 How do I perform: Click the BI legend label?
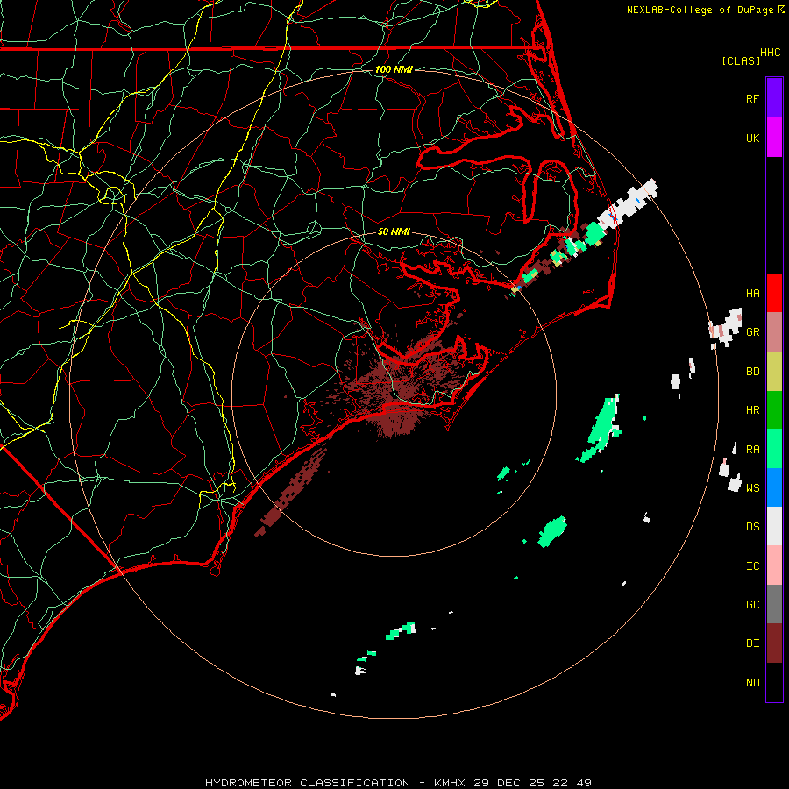[x=752, y=643]
